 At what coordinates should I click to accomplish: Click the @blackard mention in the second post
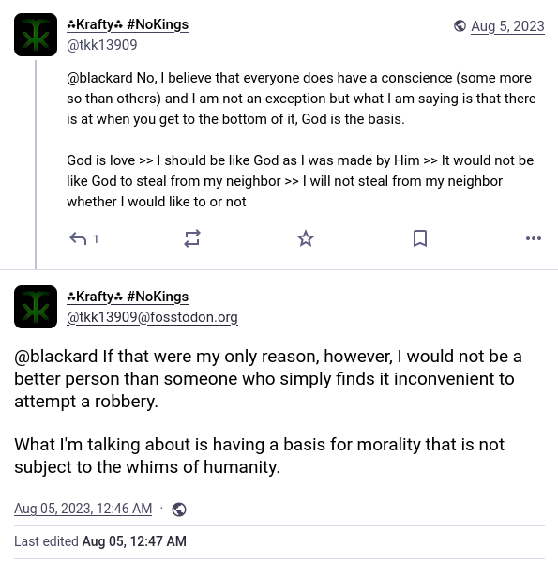(x=56, y=357)
